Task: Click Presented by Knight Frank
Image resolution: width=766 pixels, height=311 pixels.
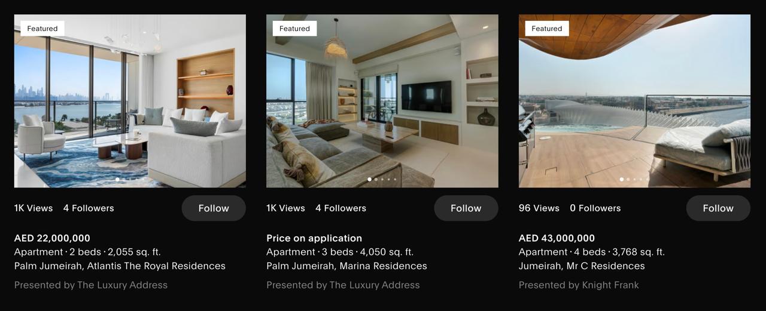Action: pyautogui.click(x=579, y=285)
